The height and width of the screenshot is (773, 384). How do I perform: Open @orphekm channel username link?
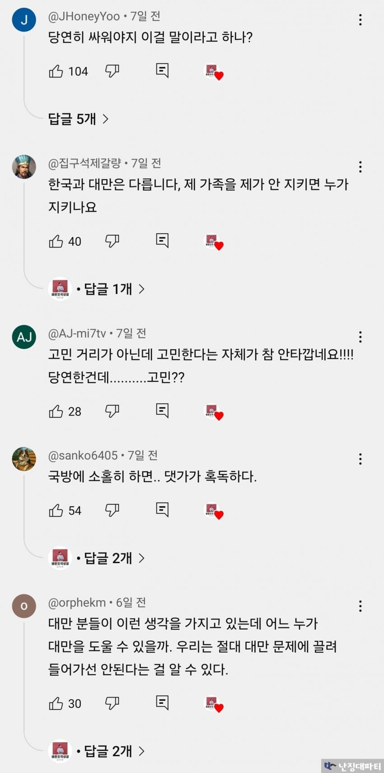(77, 602)
